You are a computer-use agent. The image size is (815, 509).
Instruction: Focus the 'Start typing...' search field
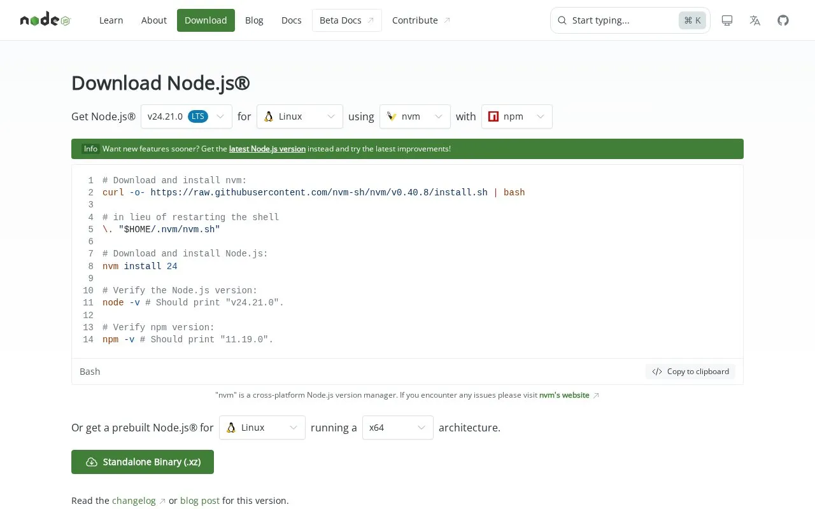(x=630, y=20)
